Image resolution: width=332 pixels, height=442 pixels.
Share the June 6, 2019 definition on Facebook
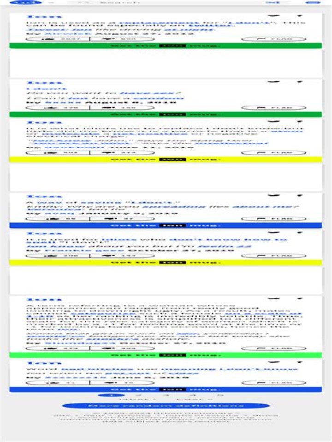click(300, 362)
